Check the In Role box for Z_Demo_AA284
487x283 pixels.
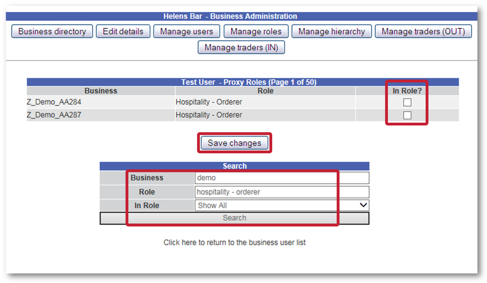(407, 102)
